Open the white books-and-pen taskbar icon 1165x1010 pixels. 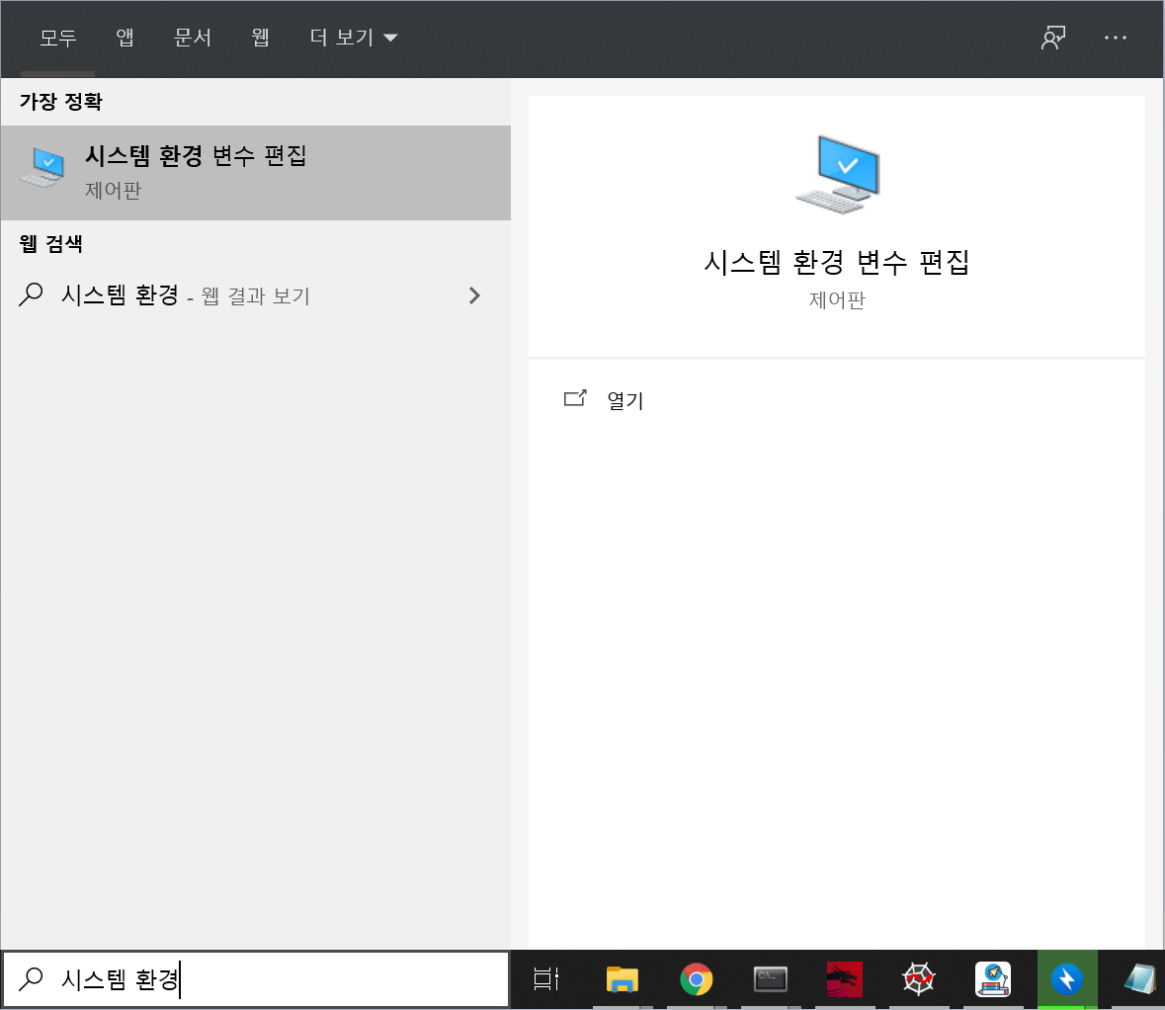coord(993,979)
